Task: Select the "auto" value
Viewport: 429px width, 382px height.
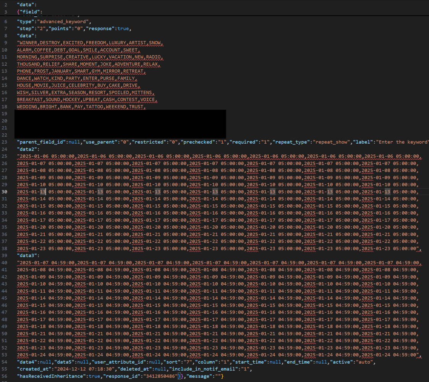Action: [364, 362]
